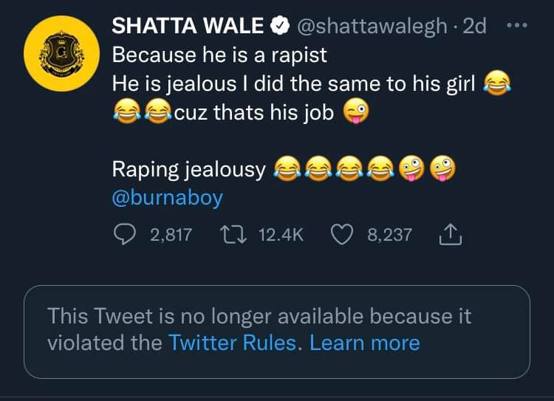Click the laughing emoji after 'his girl'
Screen dimensions: 554x401
(497, 85)
